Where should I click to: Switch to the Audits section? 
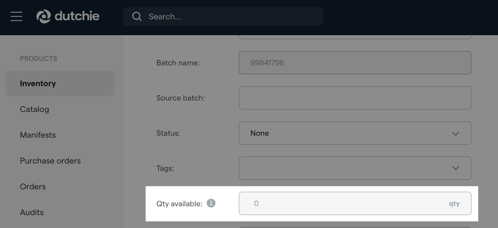click(32, 212)
